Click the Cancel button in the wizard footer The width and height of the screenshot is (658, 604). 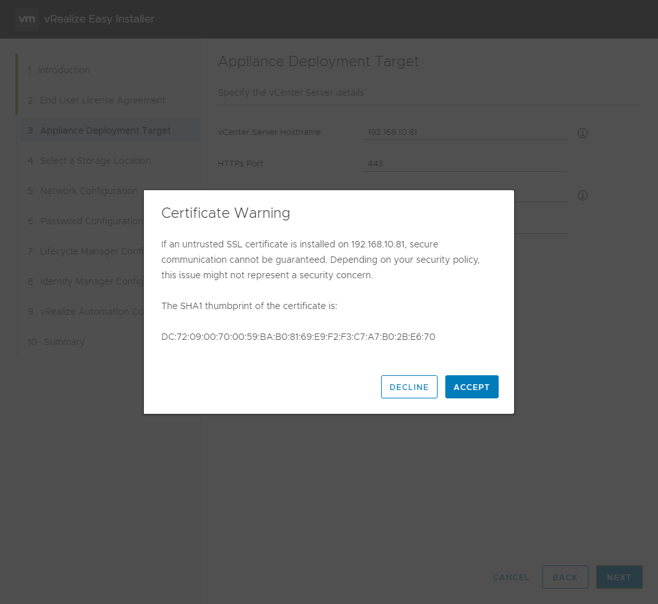pyautogui.click(x=511, y=577)
